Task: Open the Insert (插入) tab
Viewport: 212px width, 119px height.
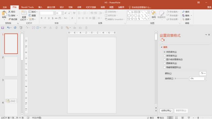Action: 40,7
